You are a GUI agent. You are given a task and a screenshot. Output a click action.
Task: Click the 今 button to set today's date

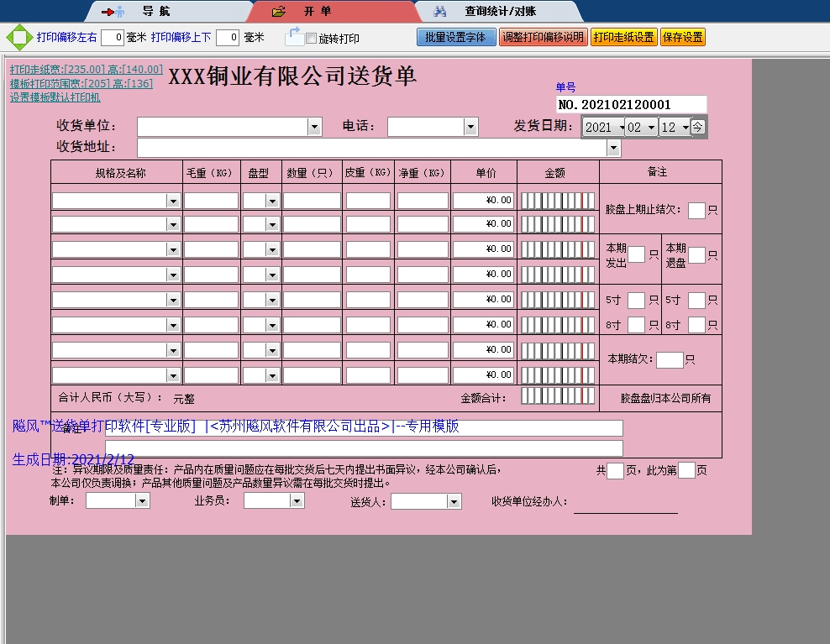click(698, 127)
